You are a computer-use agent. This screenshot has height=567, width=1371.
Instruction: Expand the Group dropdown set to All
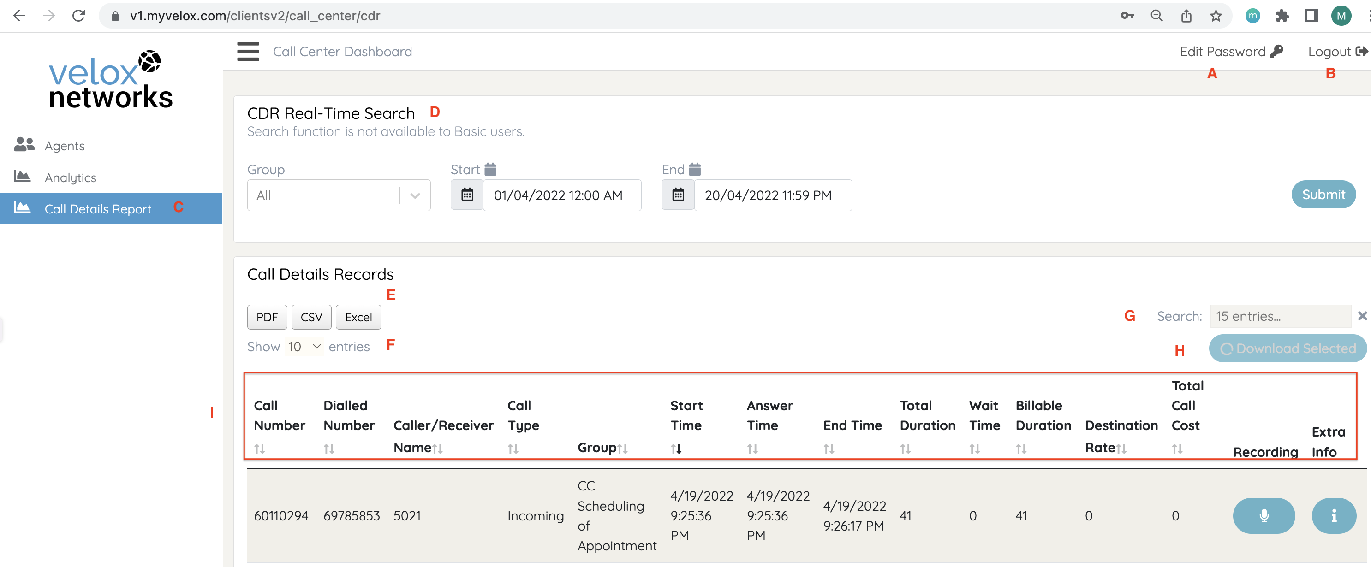[x=339, y=195]
